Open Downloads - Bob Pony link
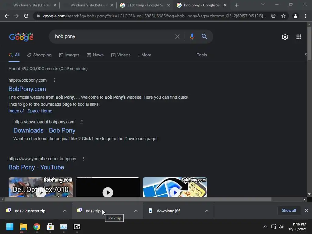Viewport: 312px width, 234px height. (44, 130)
